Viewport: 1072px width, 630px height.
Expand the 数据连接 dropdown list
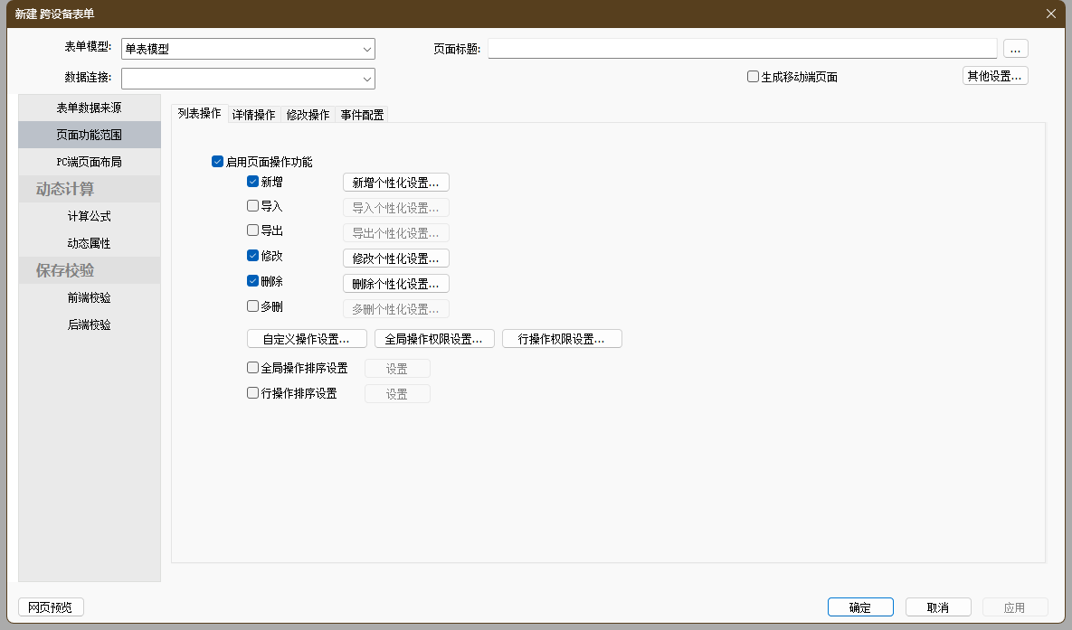tap(367, 80)
